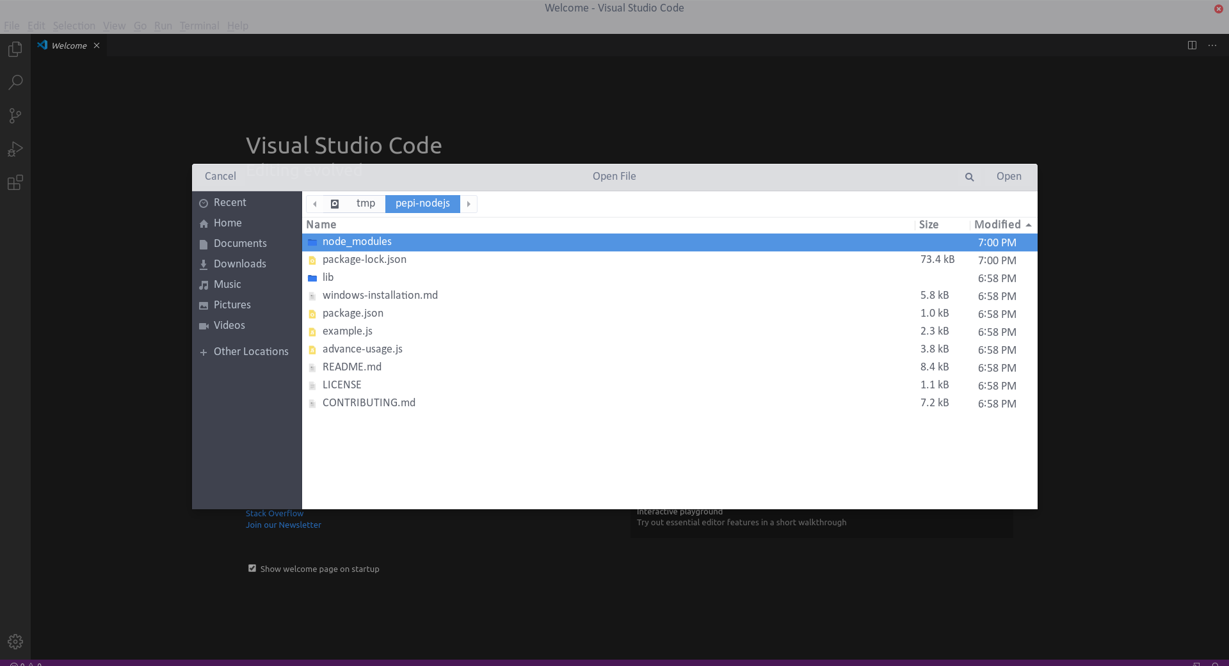Go to Recent in the places sidebar
The height and width of the screenshot is (666, 1229).
(246, 203)
